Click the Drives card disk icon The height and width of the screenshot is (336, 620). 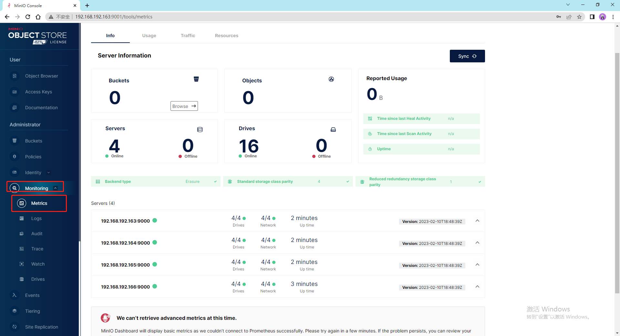pyautogui.click(x=333, y=130)
